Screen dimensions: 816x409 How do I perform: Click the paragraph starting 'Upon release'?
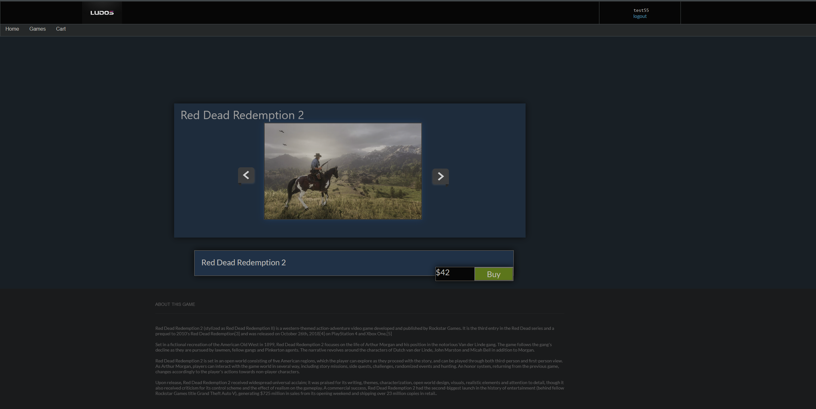pyautogui.click(x=360, y=388)
